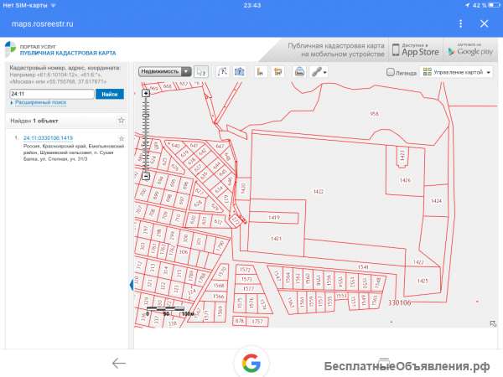This screenshot has height=377, width=503.
Task: Click the Найден 1 объект header text
Action: coord(34,121)
